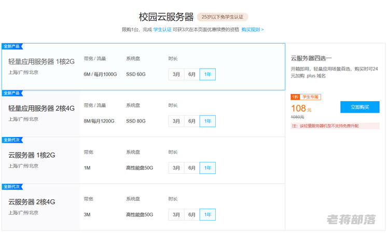The width and height of the screenshot is (388, 233).
Task: Select 6月 duration for 轻量应用服务器 1核2G
Action: point(192,74)
